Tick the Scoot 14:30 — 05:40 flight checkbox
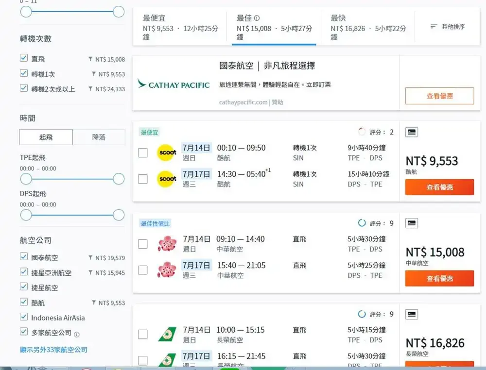Image resolution: width=486 pixels, height=370 pixels. tap(142, 179)
